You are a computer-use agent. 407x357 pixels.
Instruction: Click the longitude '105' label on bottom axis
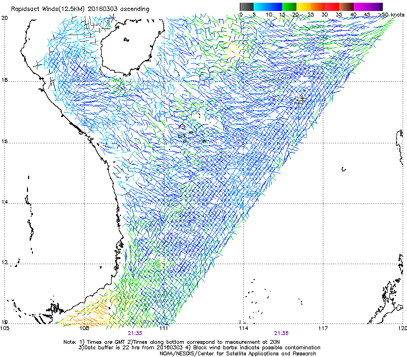pos(5,328)
